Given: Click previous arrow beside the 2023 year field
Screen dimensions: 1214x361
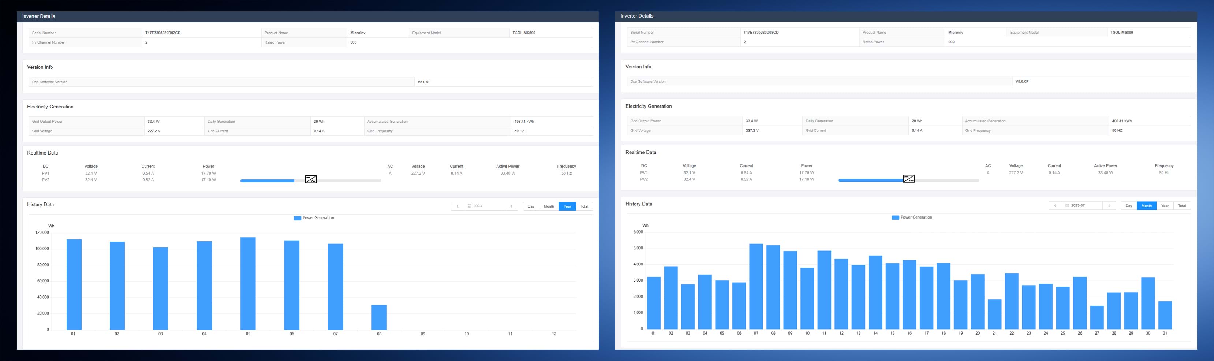Looking at the screenshot, I should coord(457,206).
